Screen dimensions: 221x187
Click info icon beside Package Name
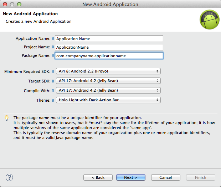tap(53, 55)
